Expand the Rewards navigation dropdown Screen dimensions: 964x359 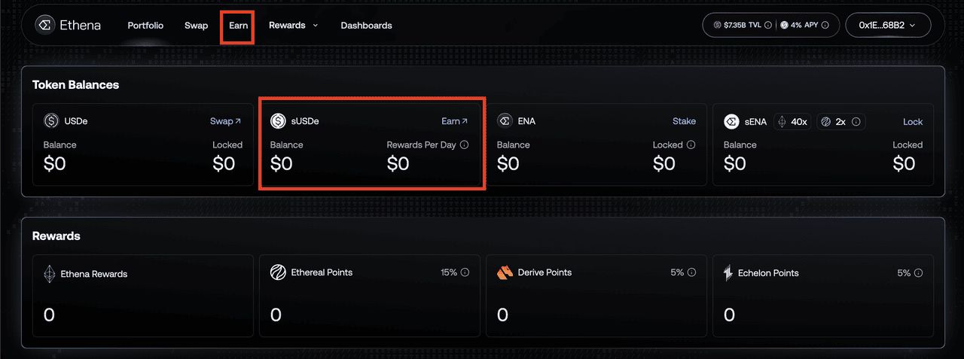point(293,25)
